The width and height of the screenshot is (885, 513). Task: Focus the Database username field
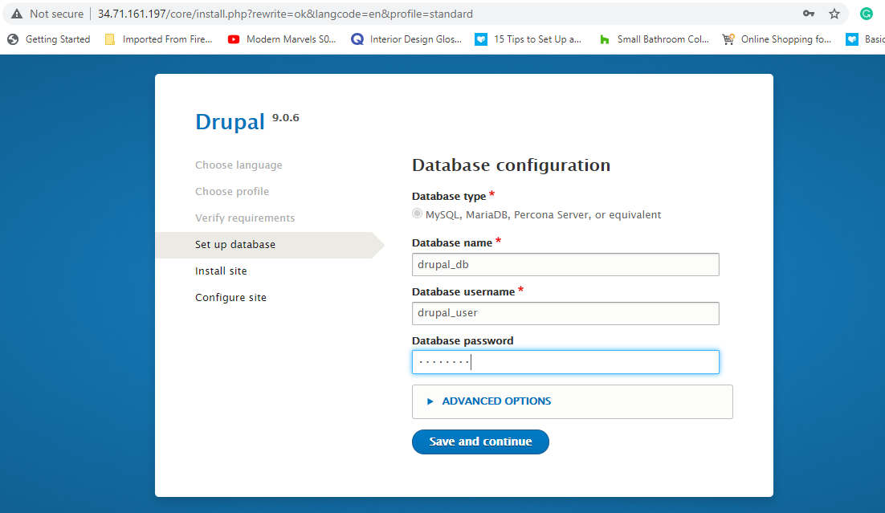[565, 313]
